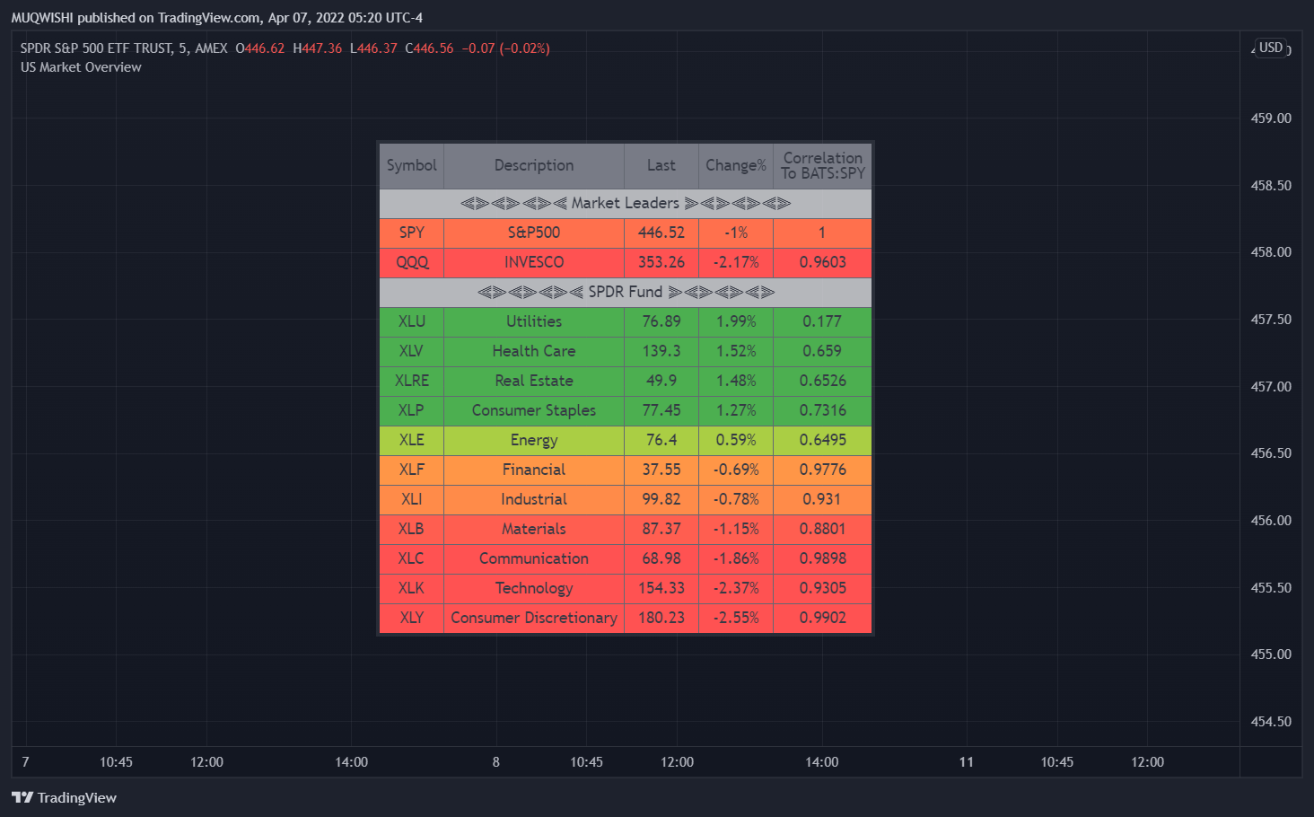Select the XLRE symbol cell
The image size is (1314, 817).
pos(412,381)
